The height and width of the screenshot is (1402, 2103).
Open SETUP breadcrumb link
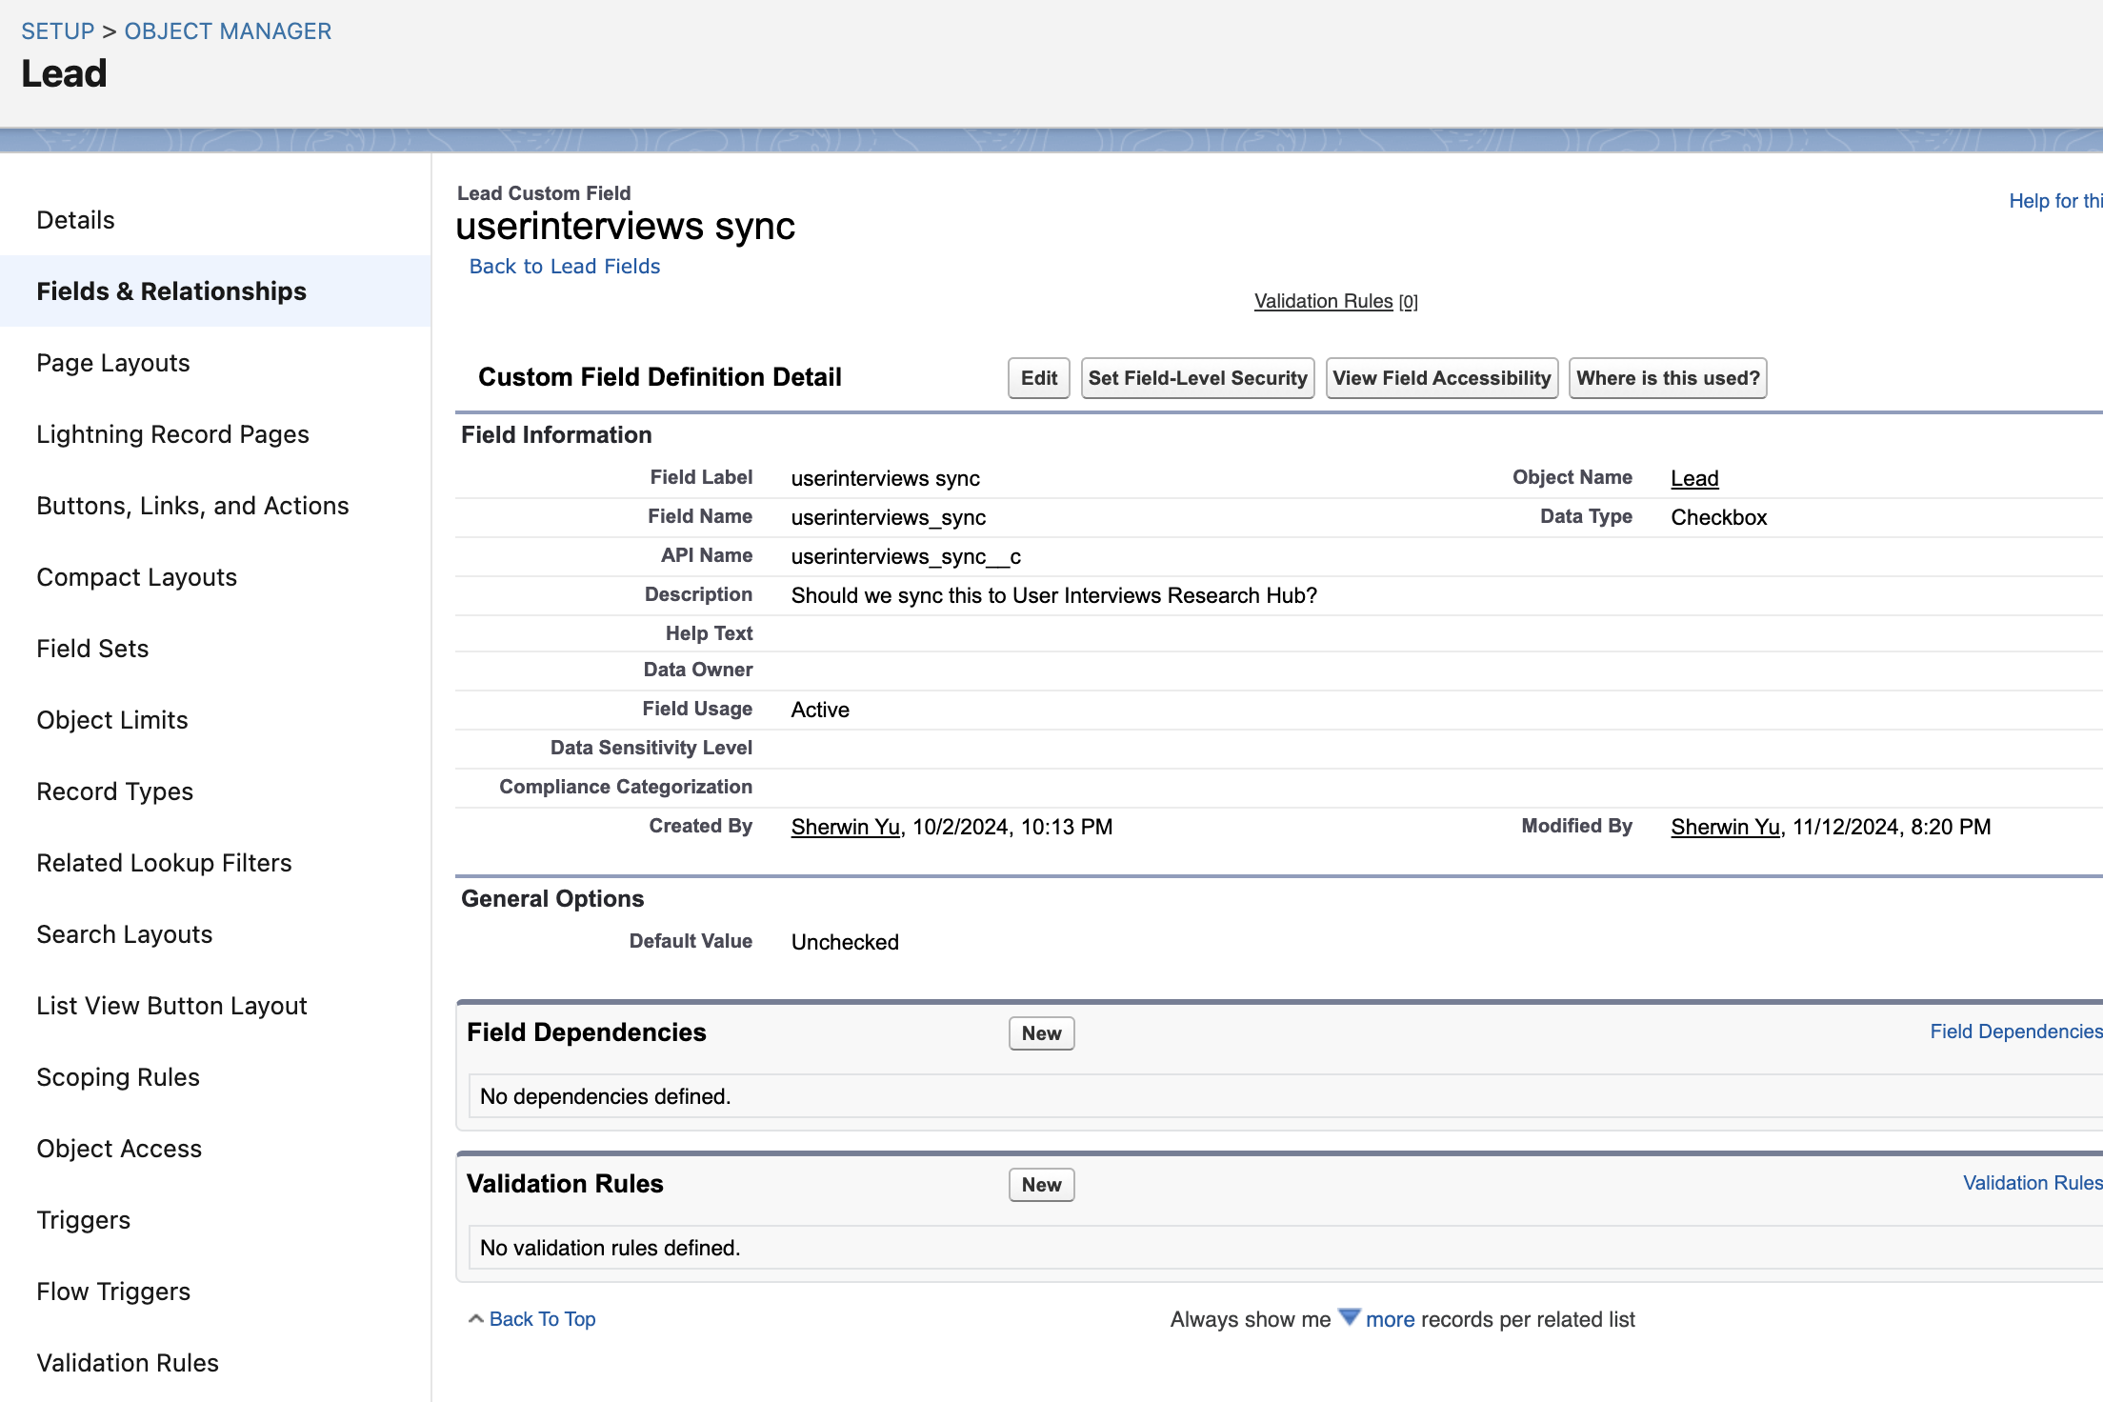point(58,31)
